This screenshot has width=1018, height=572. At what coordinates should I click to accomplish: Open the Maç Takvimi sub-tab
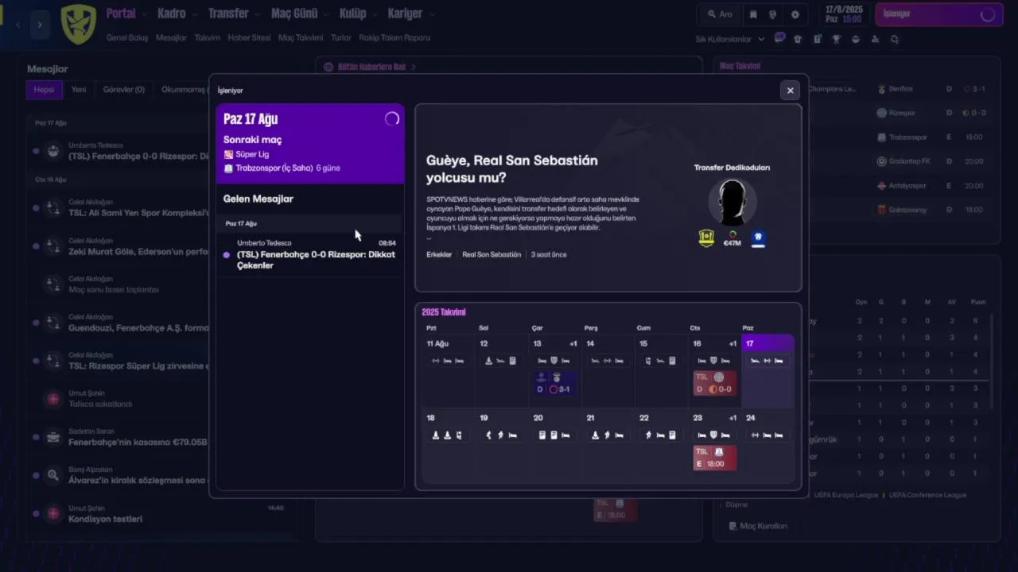301,37
